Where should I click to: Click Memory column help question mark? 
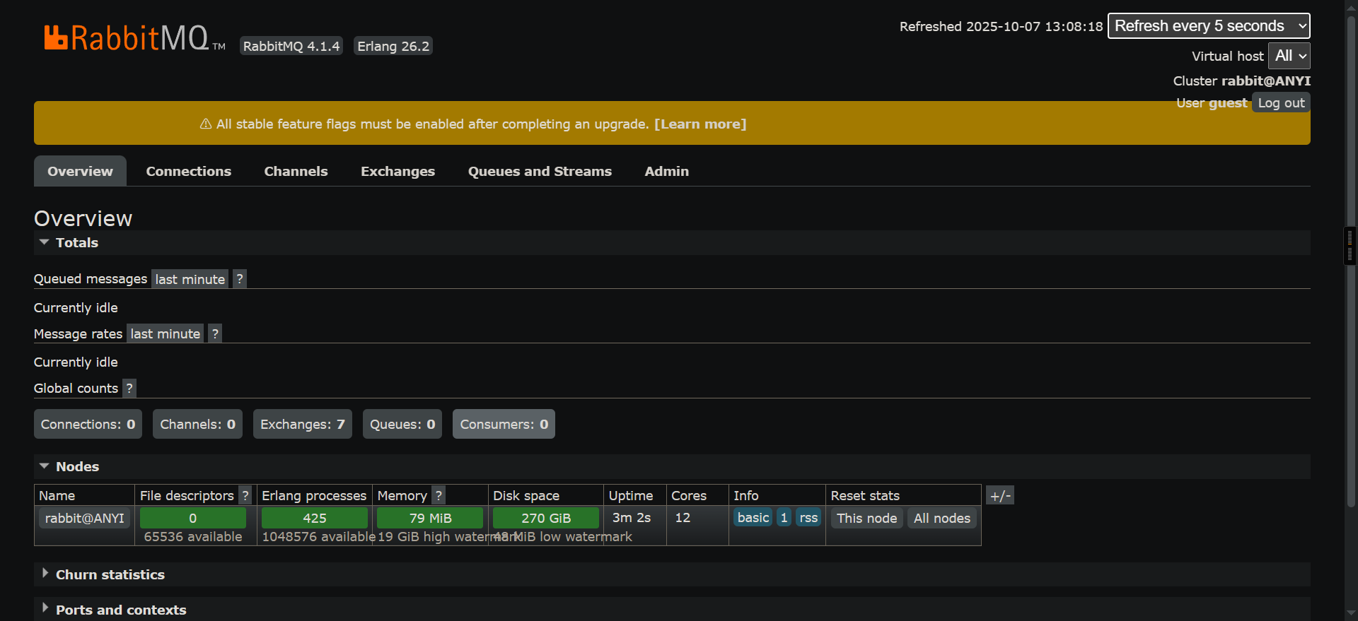(439, 495)
